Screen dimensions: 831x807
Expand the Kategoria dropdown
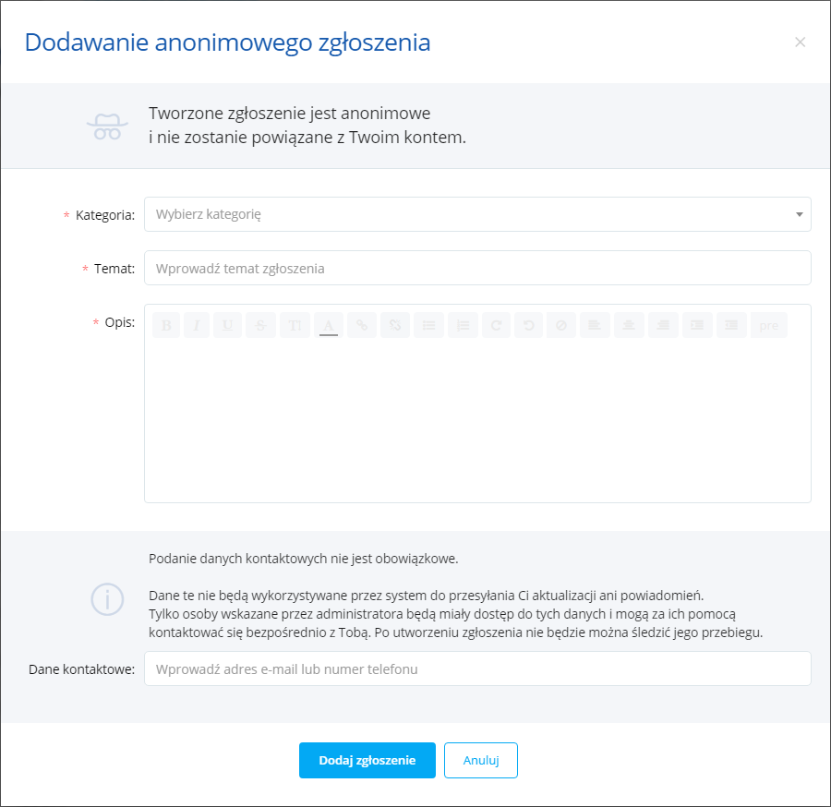(x=477, y=214)
